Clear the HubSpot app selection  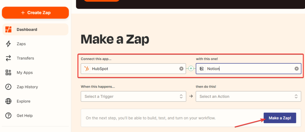point(181,69)
